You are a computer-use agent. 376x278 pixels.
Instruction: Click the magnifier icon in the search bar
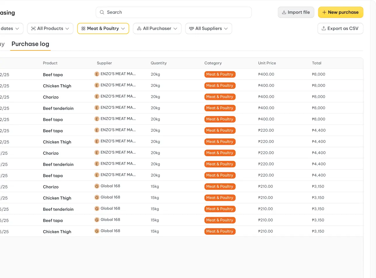point(102,12)
